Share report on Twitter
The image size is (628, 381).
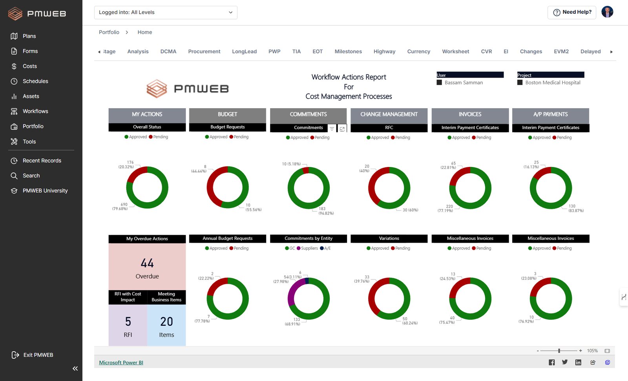[565, 362]
